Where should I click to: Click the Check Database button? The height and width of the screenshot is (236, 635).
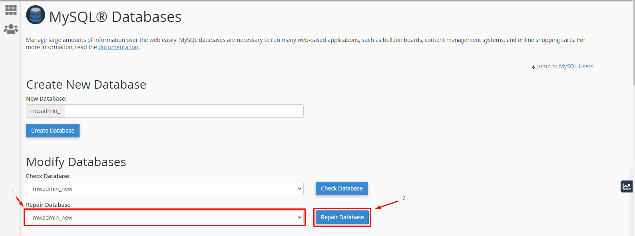pyautogui.click(x=342, y=188)
